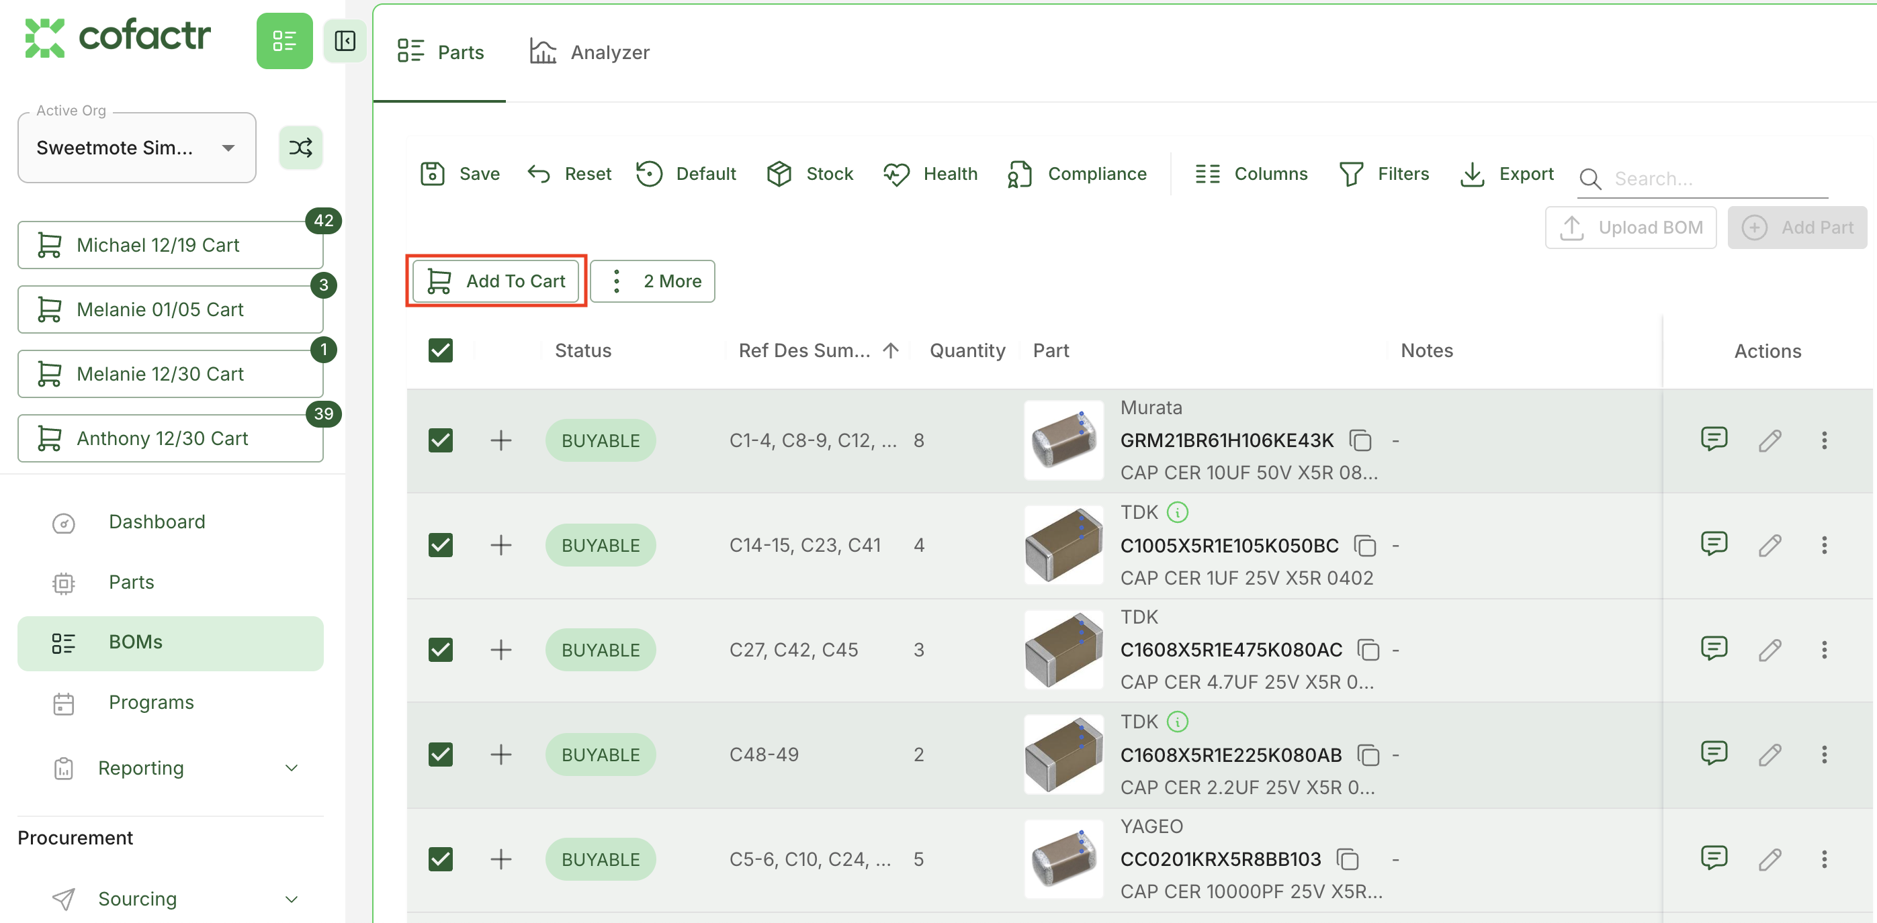Open the Active Org dropdown
1877x923 pixels.
[x=137, y=148]
